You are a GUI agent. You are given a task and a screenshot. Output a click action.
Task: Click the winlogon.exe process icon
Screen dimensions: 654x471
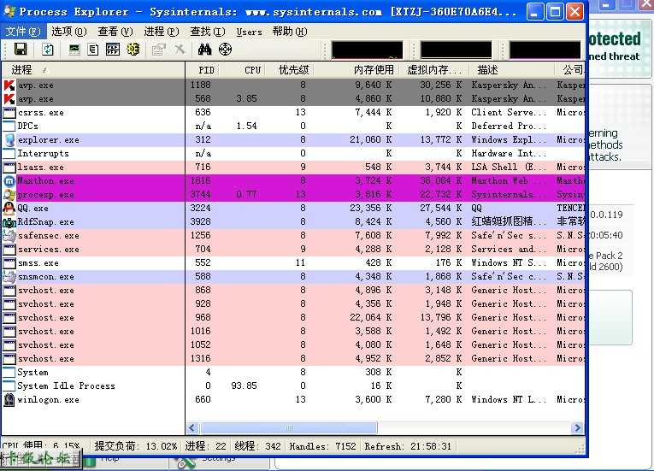click(9, 400)
